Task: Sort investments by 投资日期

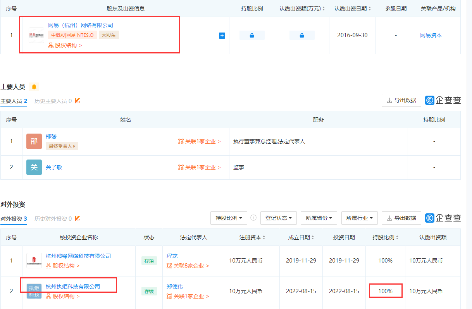Action: [x=344, y=237]
